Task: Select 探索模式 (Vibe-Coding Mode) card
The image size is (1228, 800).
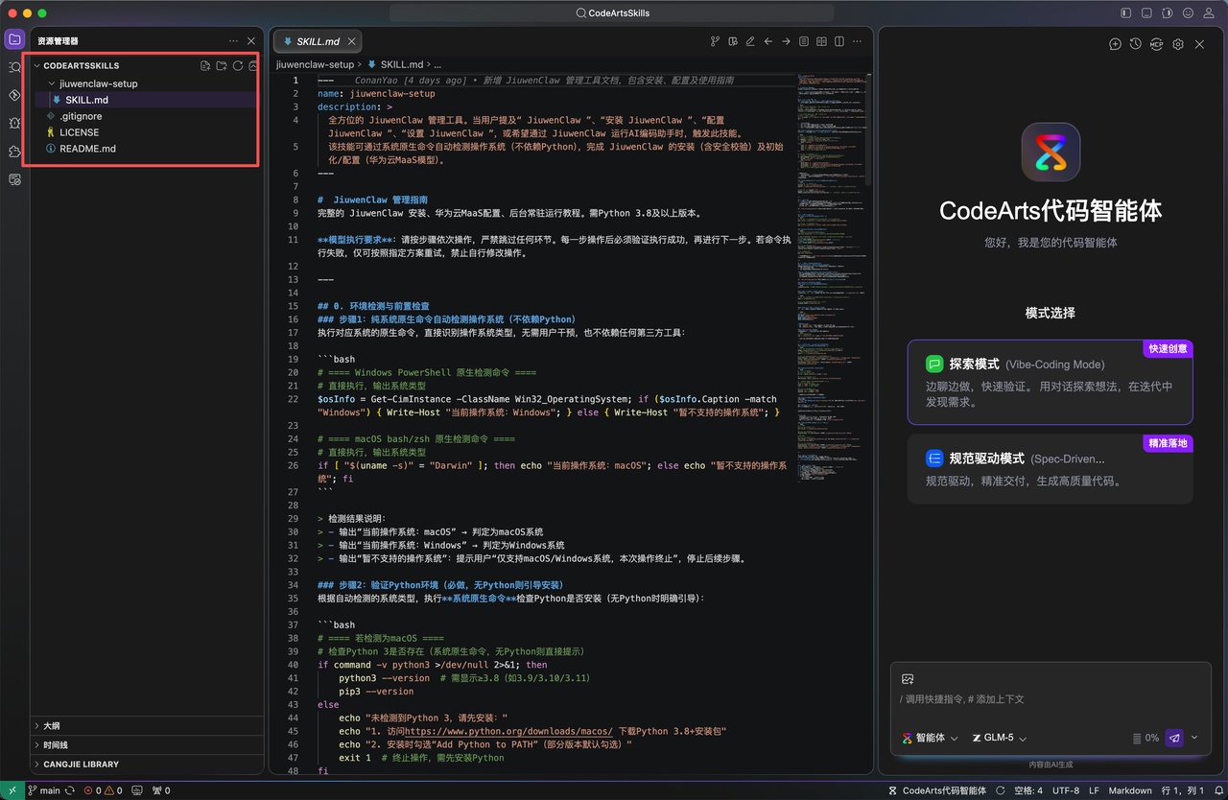Action: 1051,382
